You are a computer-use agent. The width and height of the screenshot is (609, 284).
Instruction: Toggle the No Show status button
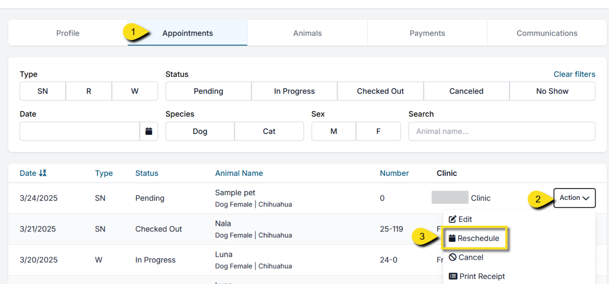552,91
